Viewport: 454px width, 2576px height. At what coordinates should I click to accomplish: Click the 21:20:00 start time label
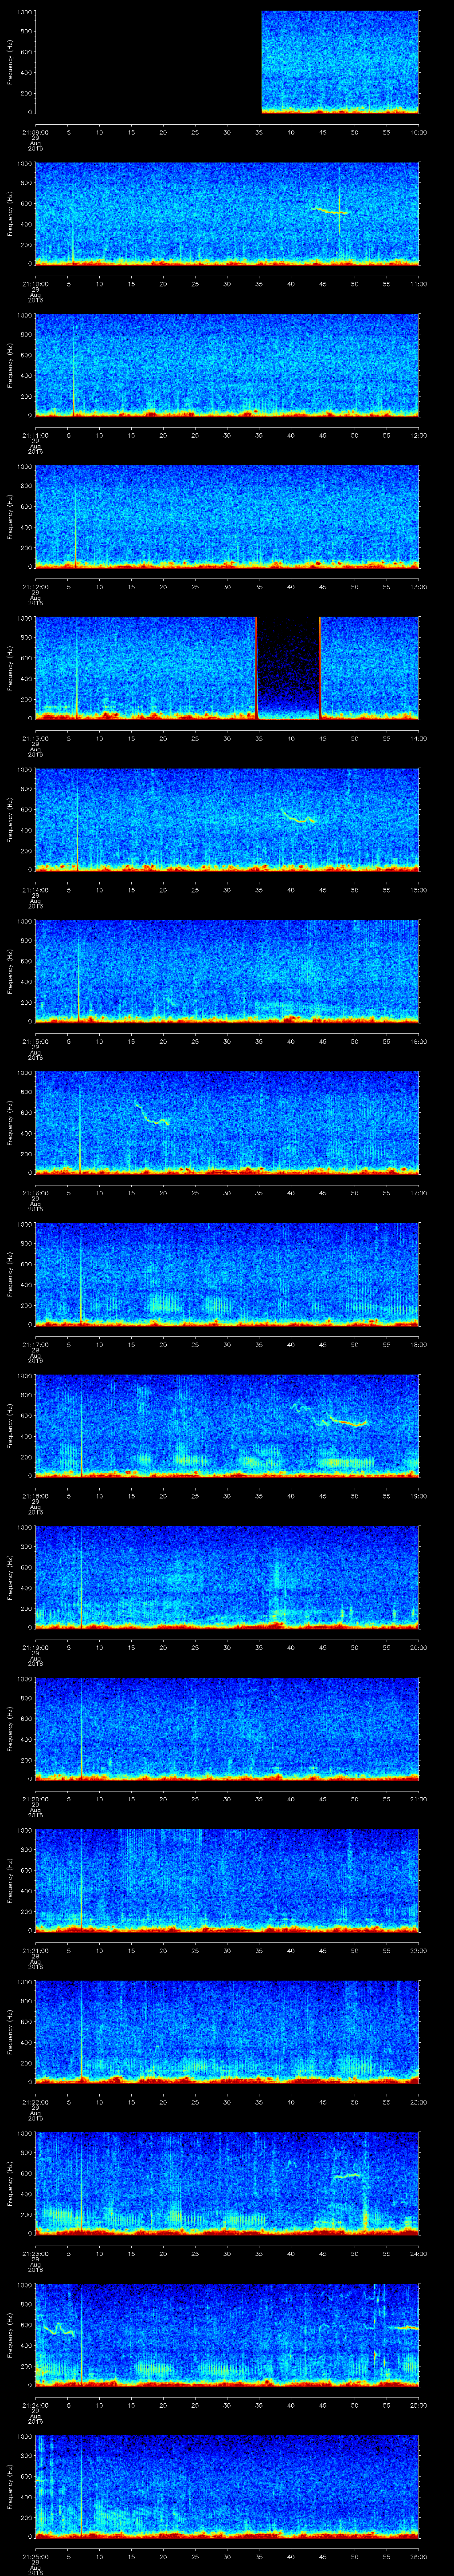[x=35, y=1799]
